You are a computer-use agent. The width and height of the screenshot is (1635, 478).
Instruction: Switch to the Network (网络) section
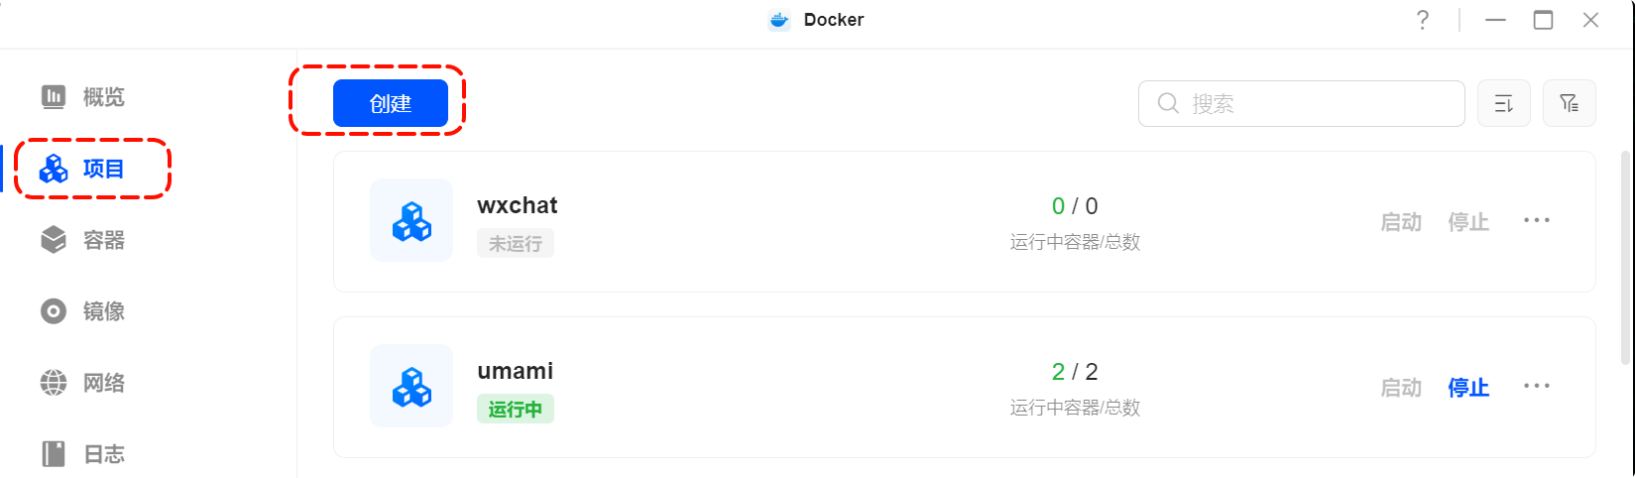pyautogui.click(x=83, y=383)
